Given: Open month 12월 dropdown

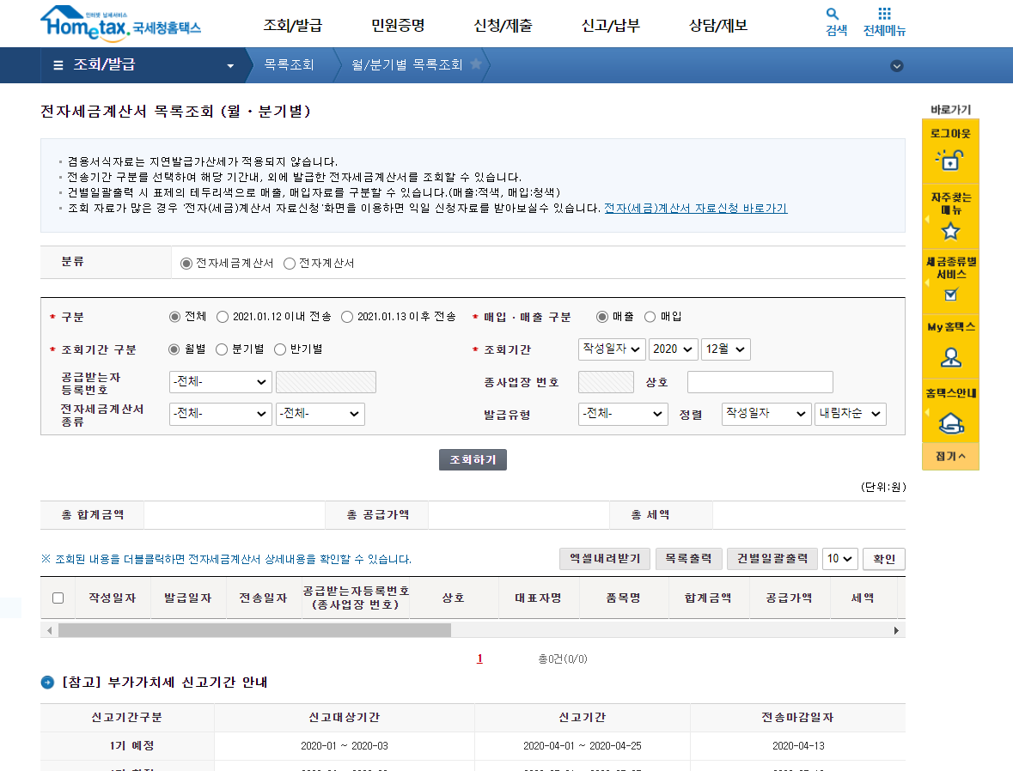Looking at the screenshot, I should 725,349.
